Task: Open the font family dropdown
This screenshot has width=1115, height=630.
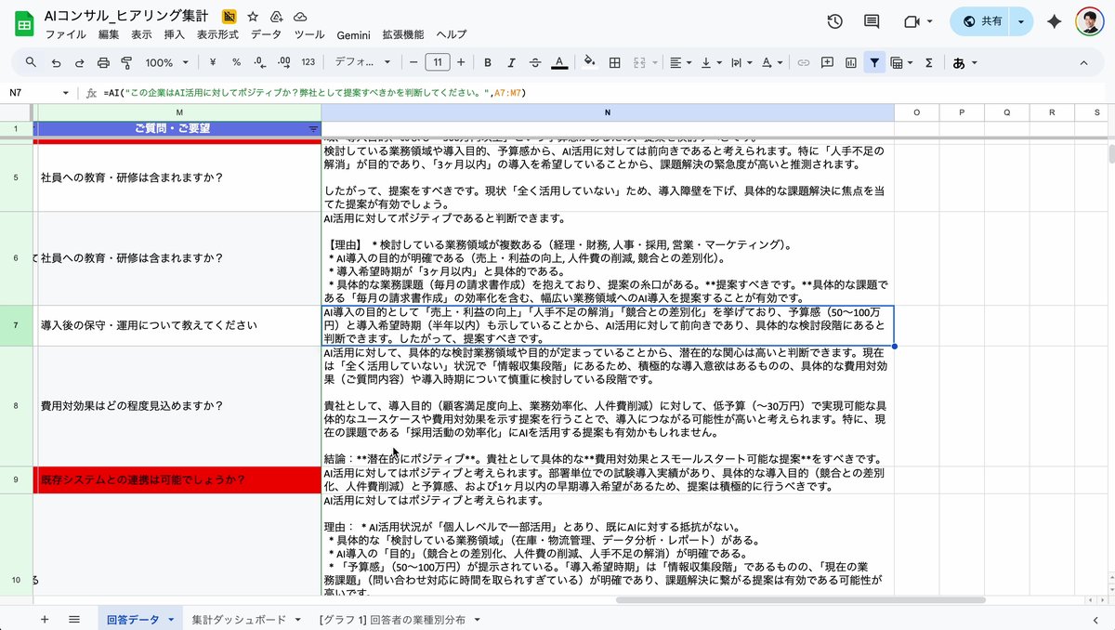Action: (365, 62)
